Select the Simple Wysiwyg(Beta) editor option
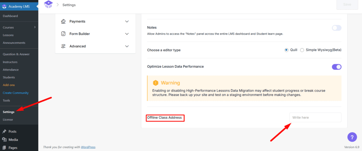 pos(302,50)
